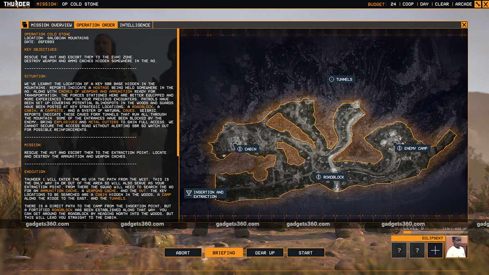Image resolution: width=489 pixels, height=275 pixels.
Task: Click the highlighted words METAL CUTTERS
Action: click(x=104, y=122)
